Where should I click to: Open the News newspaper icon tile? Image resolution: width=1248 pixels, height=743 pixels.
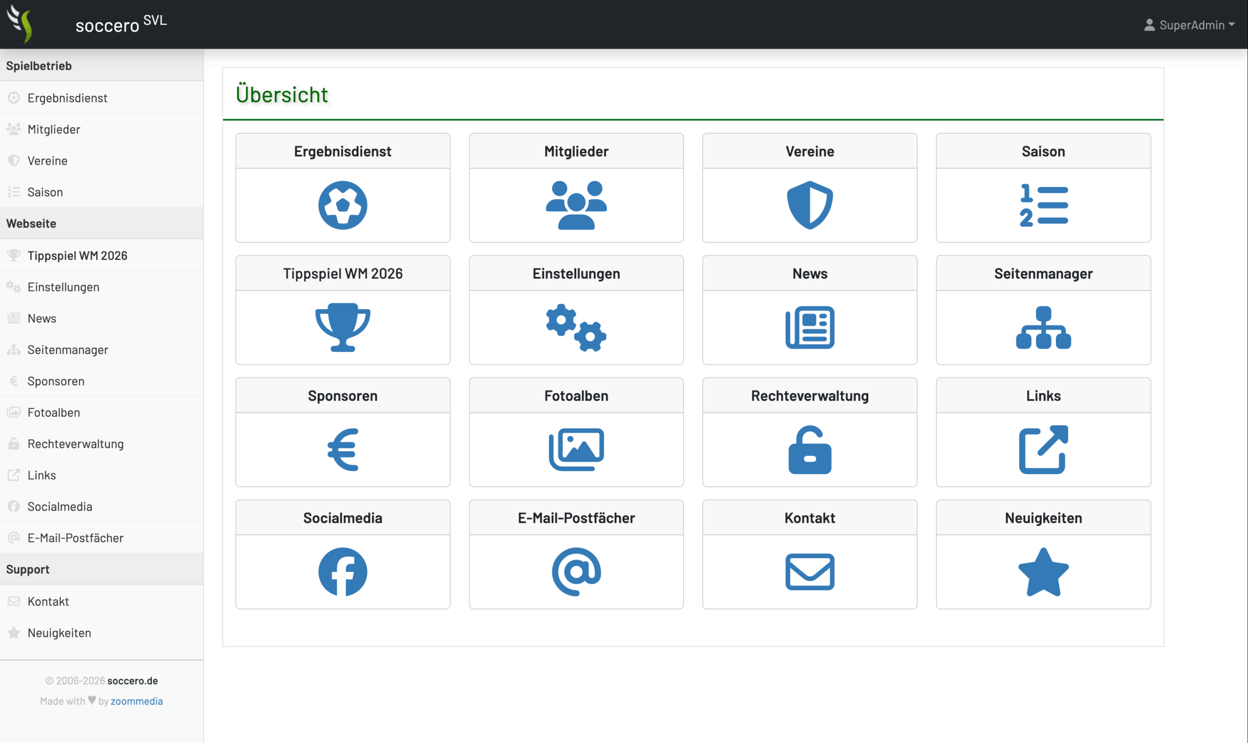pyautogui.click(x=809, y=328)
